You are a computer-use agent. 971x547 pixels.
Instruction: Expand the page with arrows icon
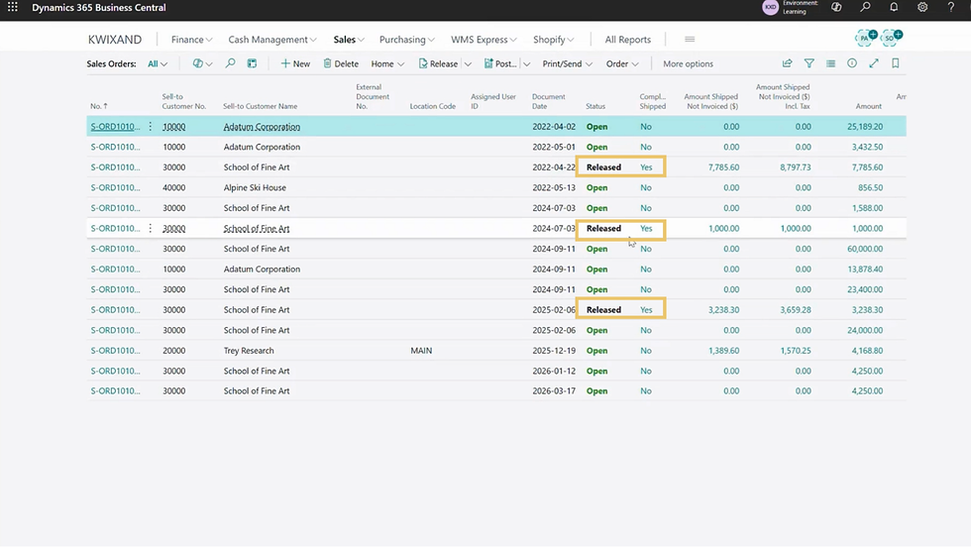click(x=874, y=63)
